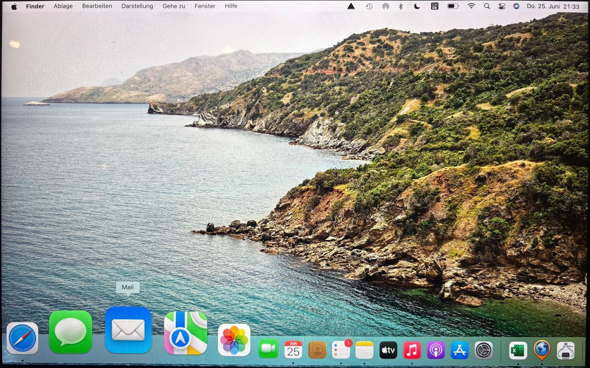590x368 pixels.
Task: Open the Apple logo menu
Action: (x=14, y=6)
